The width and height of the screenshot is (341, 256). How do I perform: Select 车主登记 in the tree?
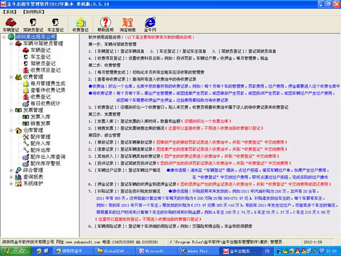coord(40,57)
